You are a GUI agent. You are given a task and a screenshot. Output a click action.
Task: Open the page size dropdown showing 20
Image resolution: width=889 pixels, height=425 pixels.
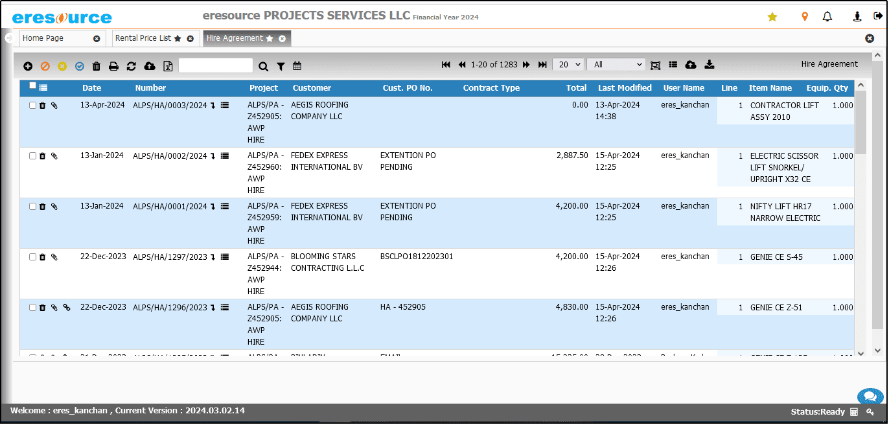click(568, 65)
